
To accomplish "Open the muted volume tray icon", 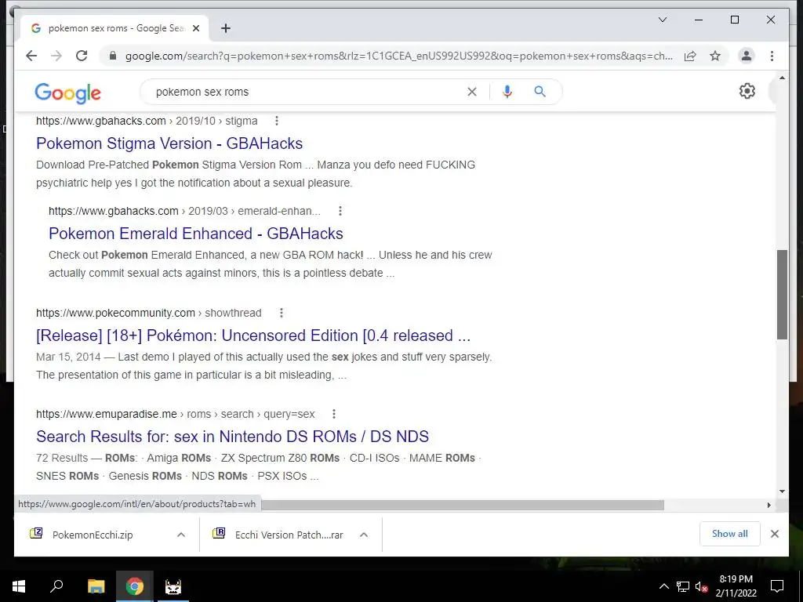I will (x=701, y=586).
